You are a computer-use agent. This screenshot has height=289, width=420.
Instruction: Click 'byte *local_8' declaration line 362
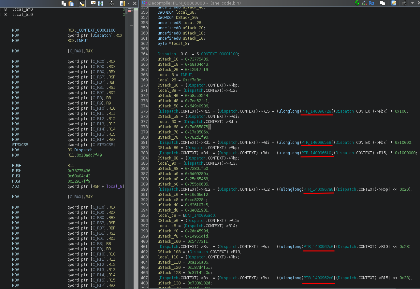click(173, 44)
